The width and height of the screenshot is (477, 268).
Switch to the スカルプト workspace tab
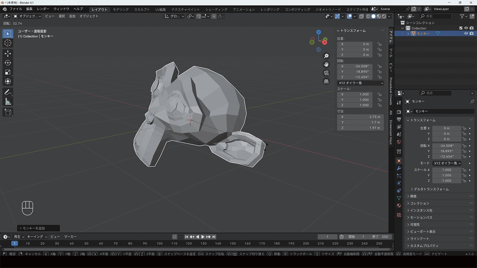(142, 9)
